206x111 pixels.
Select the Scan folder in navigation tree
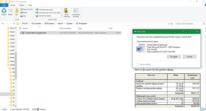[11, 61]
